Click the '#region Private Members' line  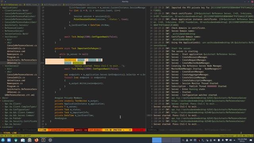68,98
